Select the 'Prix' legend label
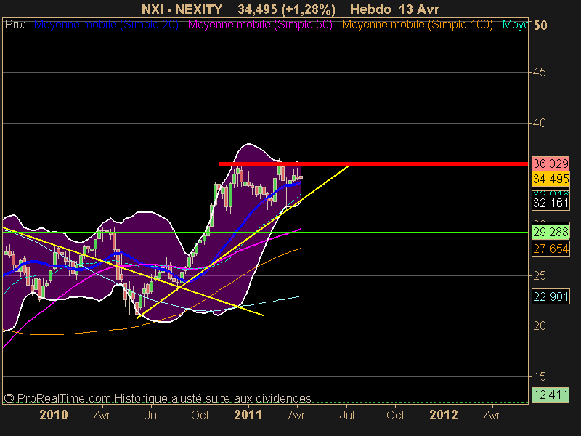The width and height of the screenshot is (581, 436). (15, 25)
